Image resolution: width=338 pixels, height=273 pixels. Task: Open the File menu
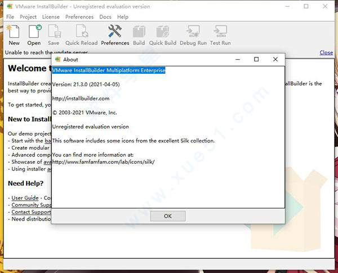tap(10, 17)
